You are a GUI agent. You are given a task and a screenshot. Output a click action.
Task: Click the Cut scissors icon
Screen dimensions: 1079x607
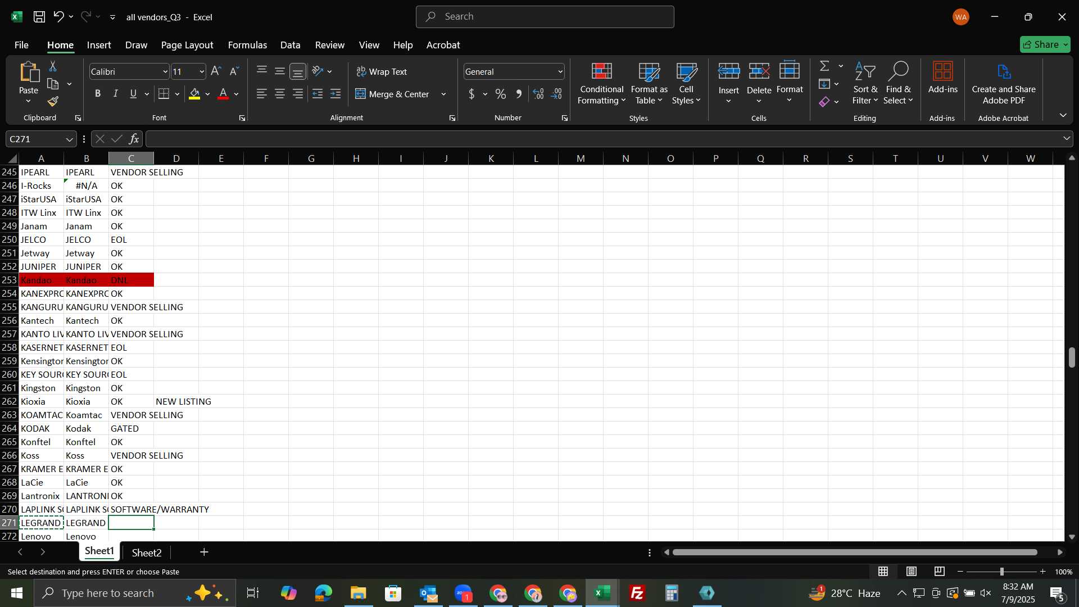point(53,66)
